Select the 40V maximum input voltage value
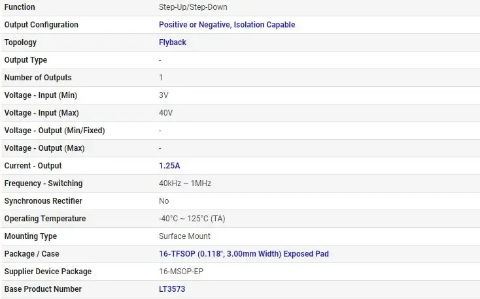The image size is (480, 299). pyautogui.click(x=165, y=113)
